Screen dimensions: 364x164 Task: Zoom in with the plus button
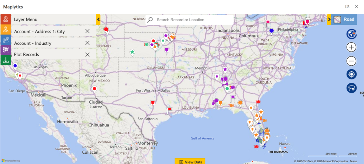click(x=352, y=47)
